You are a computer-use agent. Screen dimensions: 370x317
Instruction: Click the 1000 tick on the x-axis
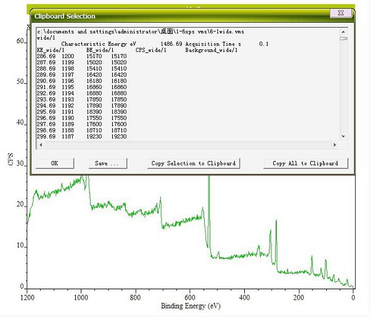81,296
